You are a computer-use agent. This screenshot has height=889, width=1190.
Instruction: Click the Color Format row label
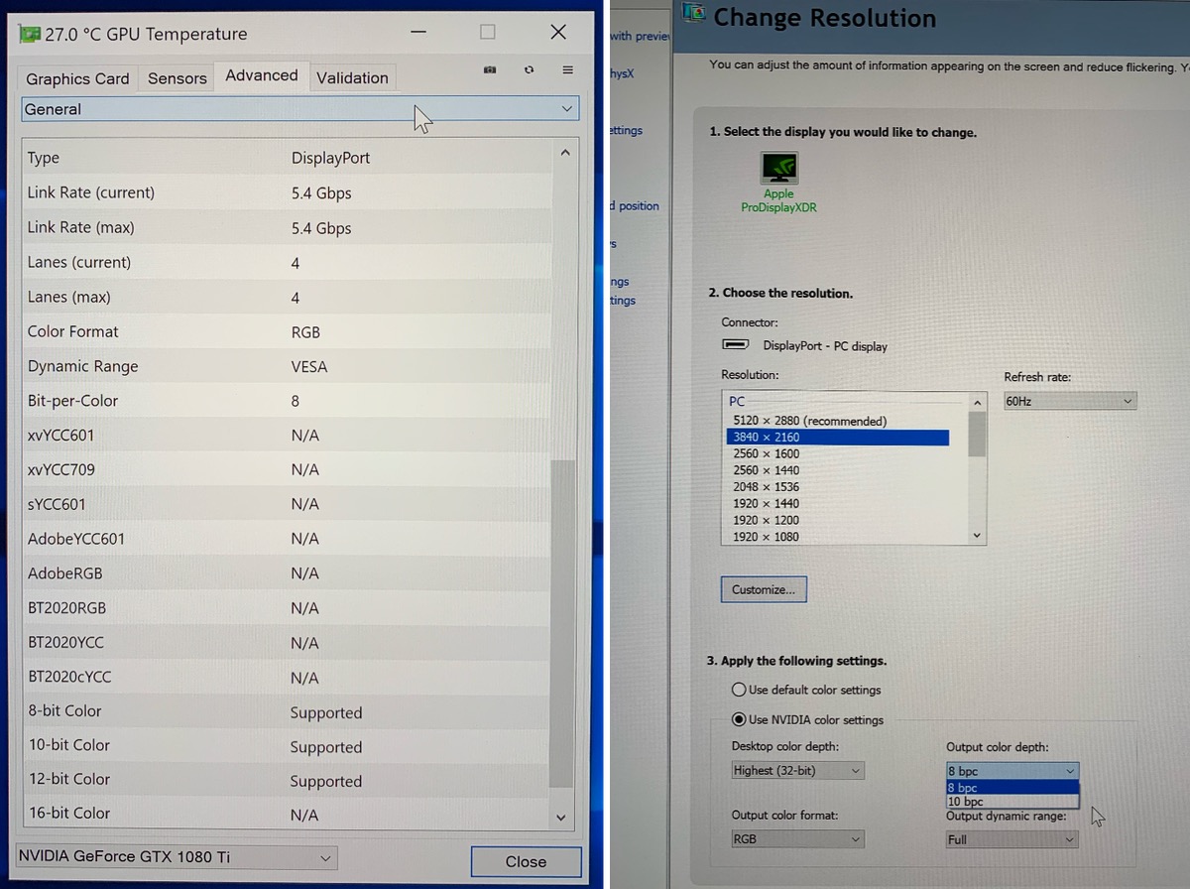[73, 331]
